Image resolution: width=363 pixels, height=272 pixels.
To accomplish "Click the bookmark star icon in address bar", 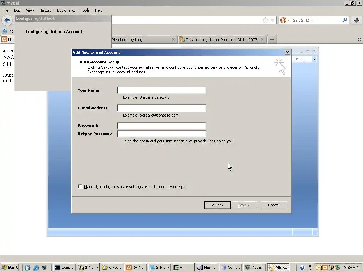I will coord(265,20).
